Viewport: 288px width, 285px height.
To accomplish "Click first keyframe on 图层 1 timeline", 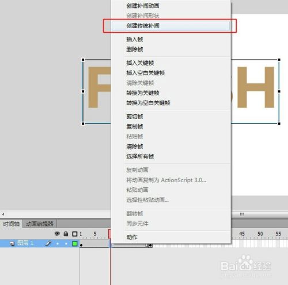I will pyautogui.click(x=81, y=245).
